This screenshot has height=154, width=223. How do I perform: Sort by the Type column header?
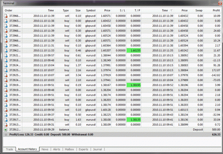coord(66,11)
